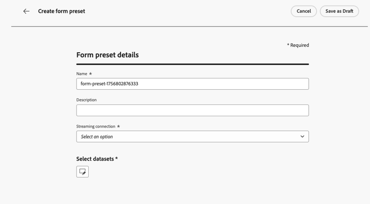
Task: Focus the empty Description field
Action: click(192, 110)
